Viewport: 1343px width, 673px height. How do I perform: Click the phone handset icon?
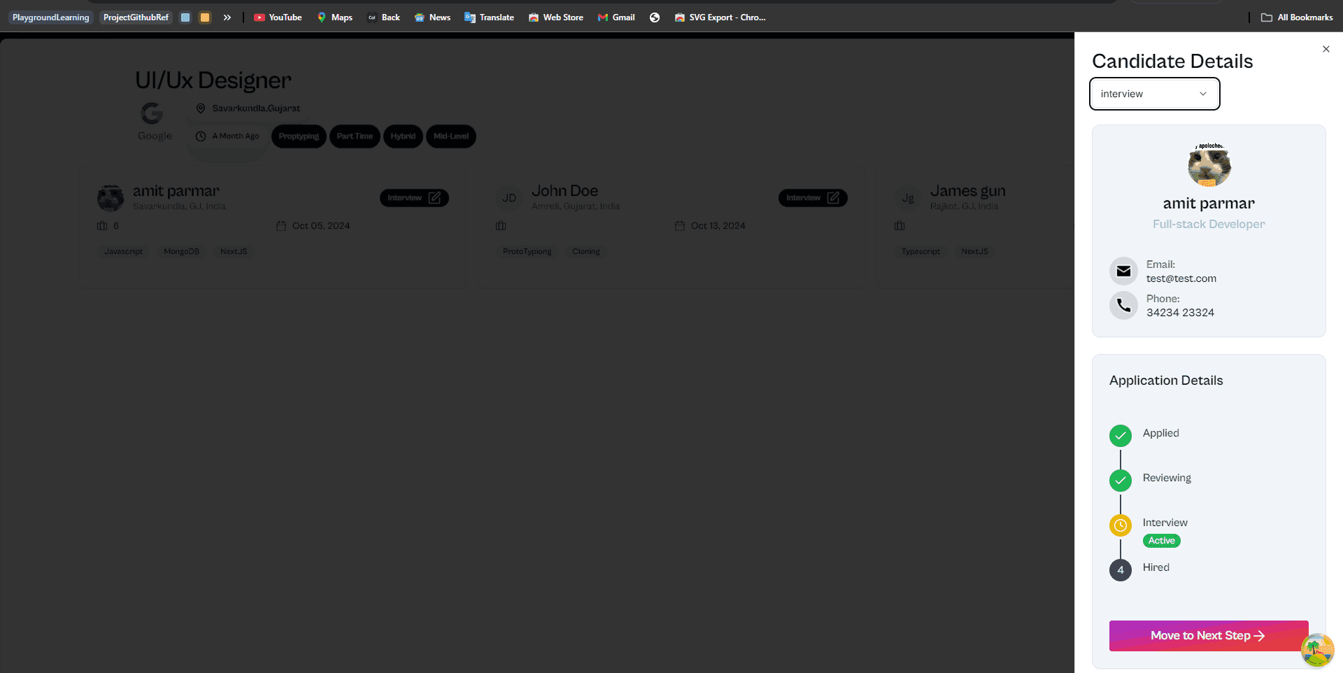[x=1123, y=306]
